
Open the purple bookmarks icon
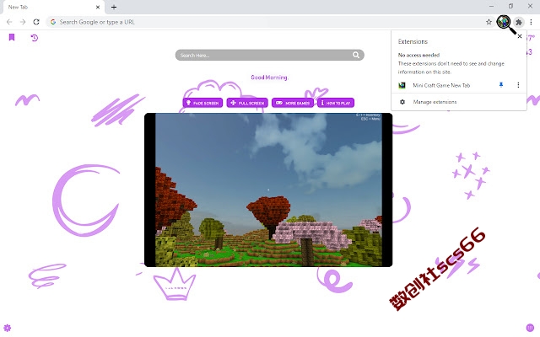pos(12,37)
